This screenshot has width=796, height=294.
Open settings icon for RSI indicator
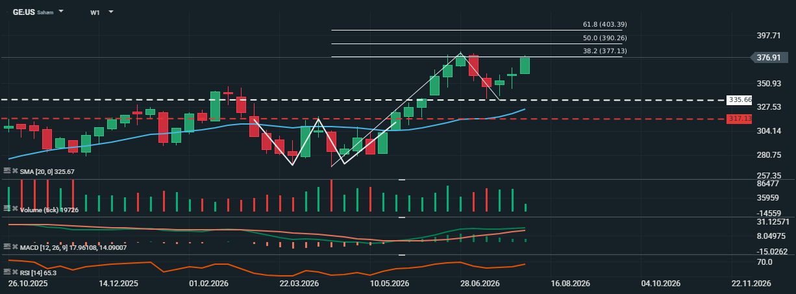coord(7,272)
